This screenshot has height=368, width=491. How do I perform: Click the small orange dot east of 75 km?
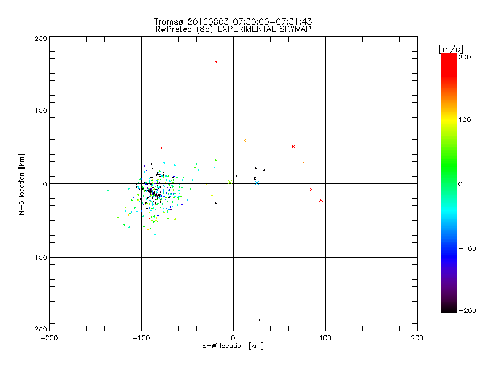tap(303, 163)
